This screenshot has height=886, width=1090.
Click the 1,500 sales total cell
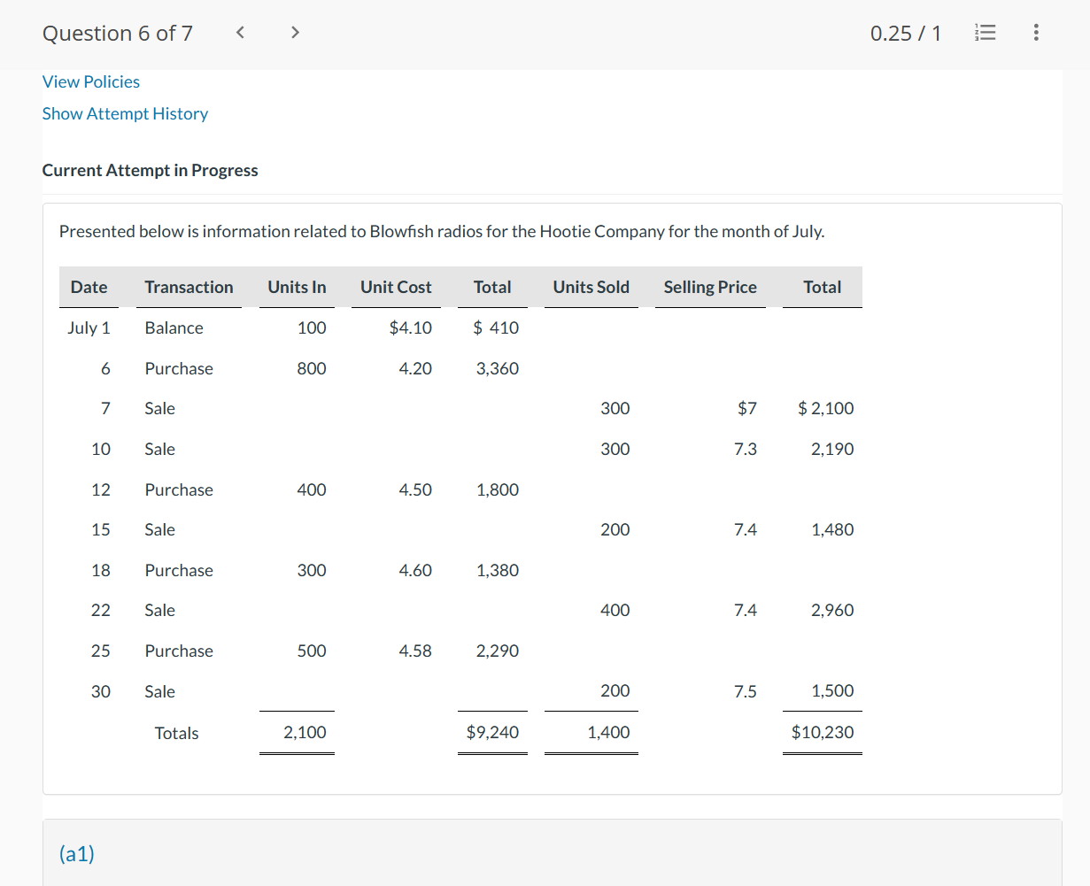click(832, 690)
